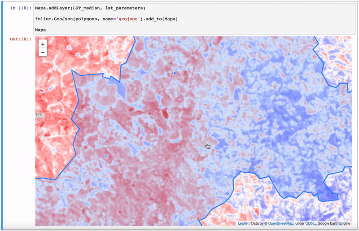
Task: Open the Leaflet attribution link
Action: pyautogui.click(x=243, y=223)
